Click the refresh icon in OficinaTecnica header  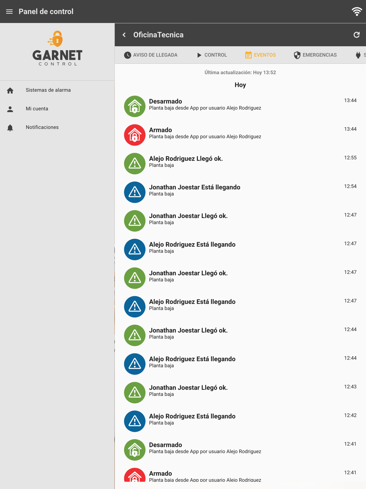pos(356,35)
